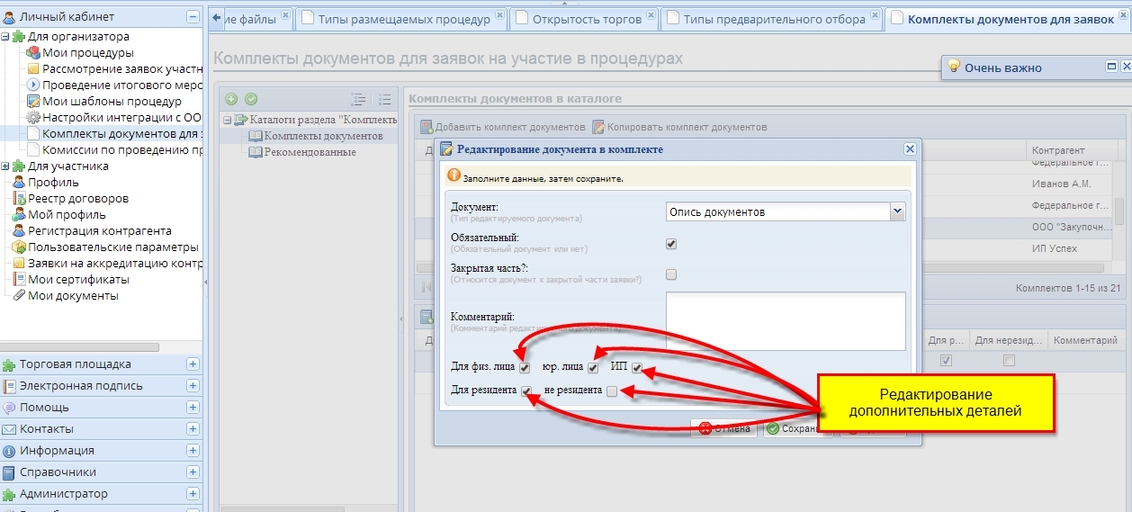Screen dimensions: 1132x512
Task: Toggle the 'Обязательный' checkbox
Action: click(670, 244)
